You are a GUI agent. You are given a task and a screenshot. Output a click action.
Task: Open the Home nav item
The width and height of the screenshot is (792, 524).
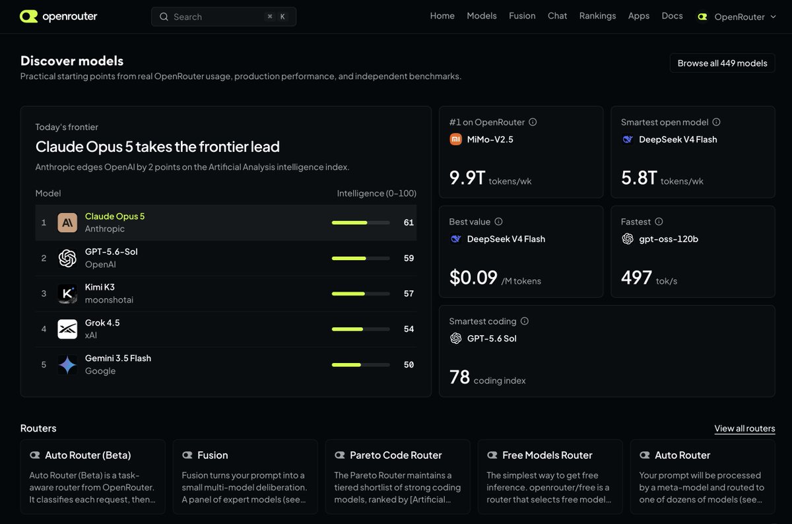pyautogui.click(x=442, y=16)
